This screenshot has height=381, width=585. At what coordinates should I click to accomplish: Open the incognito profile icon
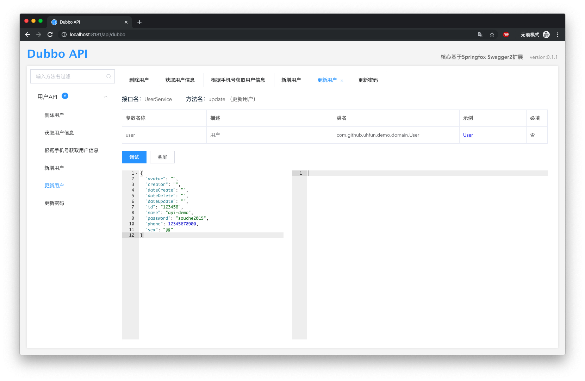[546, 35]
